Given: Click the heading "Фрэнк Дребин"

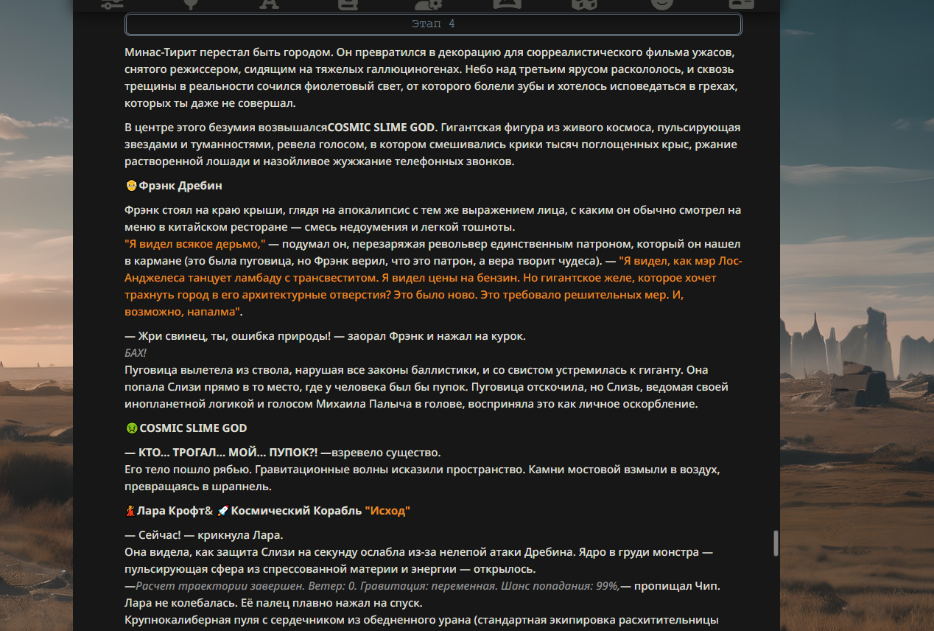Looking at the screenshot, I should coord(180,186).
